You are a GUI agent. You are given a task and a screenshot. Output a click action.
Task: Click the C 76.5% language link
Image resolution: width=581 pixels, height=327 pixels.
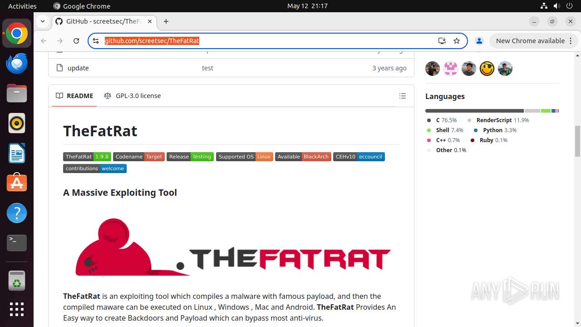coord(442,120)
